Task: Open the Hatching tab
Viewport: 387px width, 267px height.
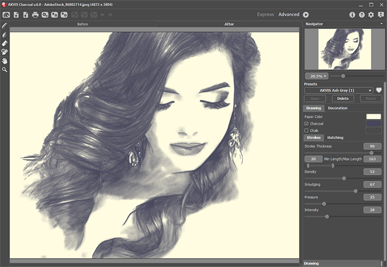Action: click(335, 137)
